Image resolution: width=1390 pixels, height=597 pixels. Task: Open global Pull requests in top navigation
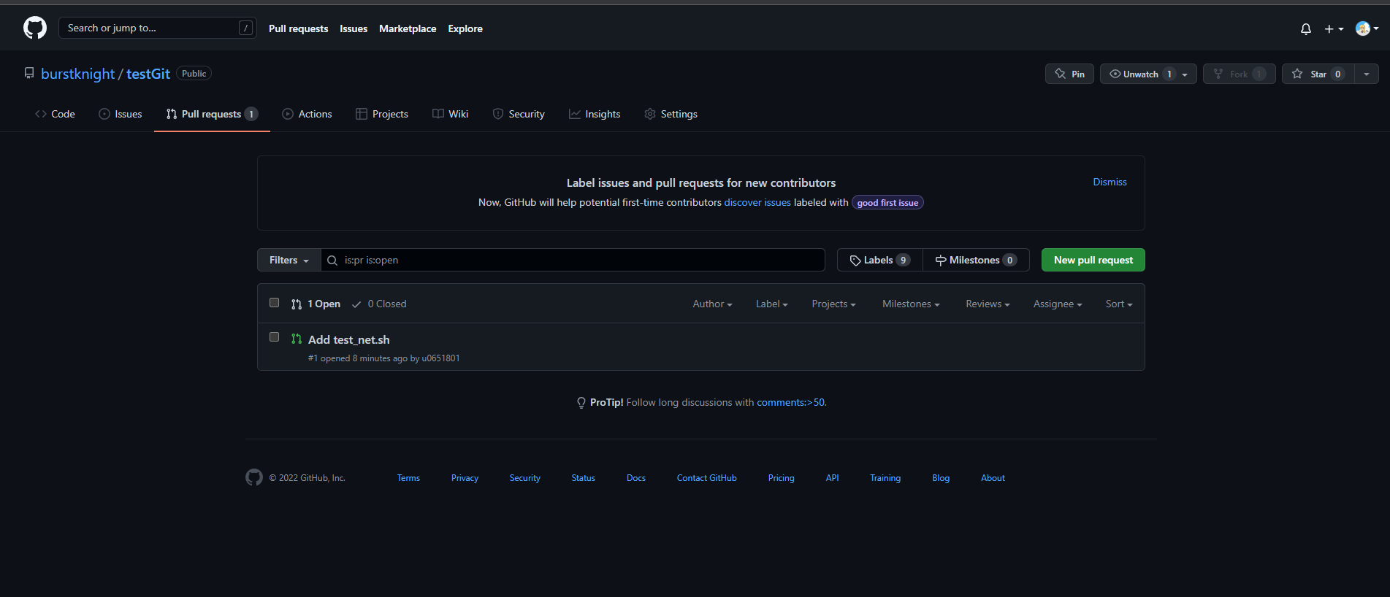(298, 28)
